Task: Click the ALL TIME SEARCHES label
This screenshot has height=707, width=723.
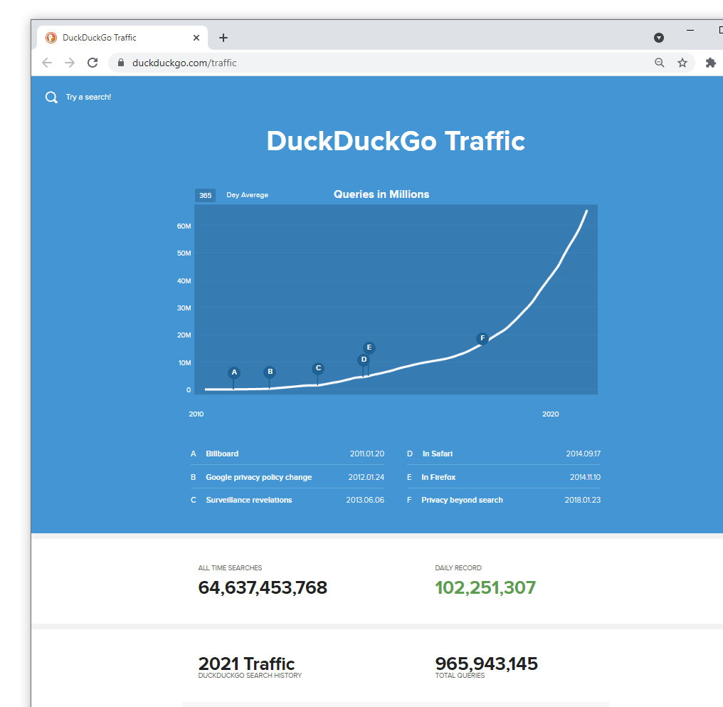Action: [x=230, y=568]
